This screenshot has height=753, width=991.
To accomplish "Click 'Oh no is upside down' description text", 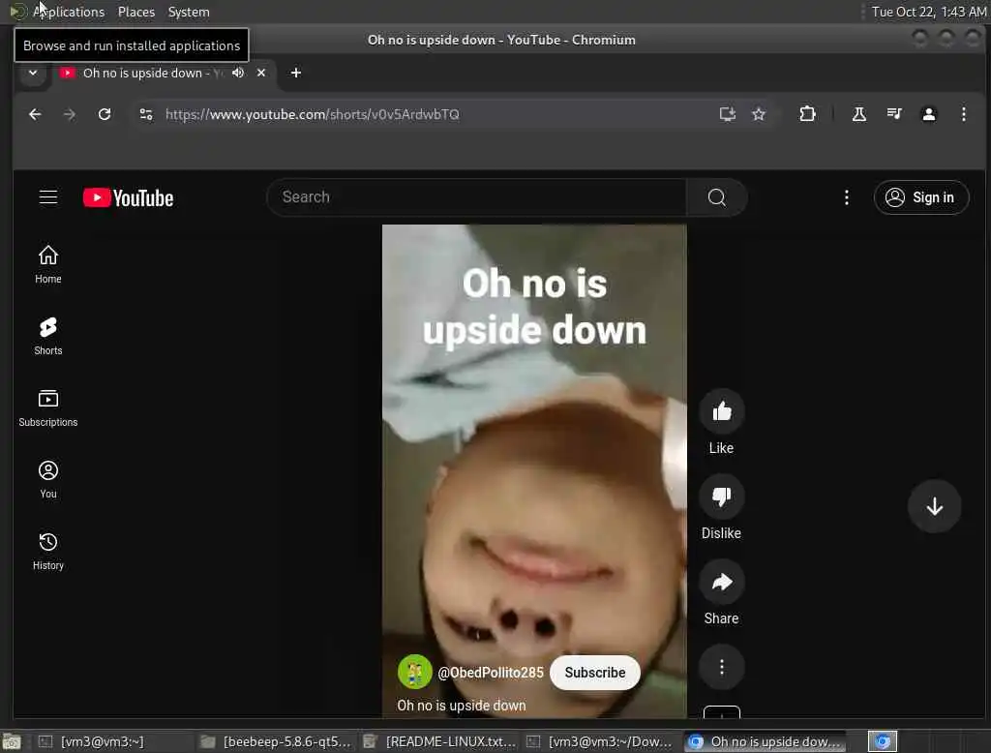I will 461,706.
